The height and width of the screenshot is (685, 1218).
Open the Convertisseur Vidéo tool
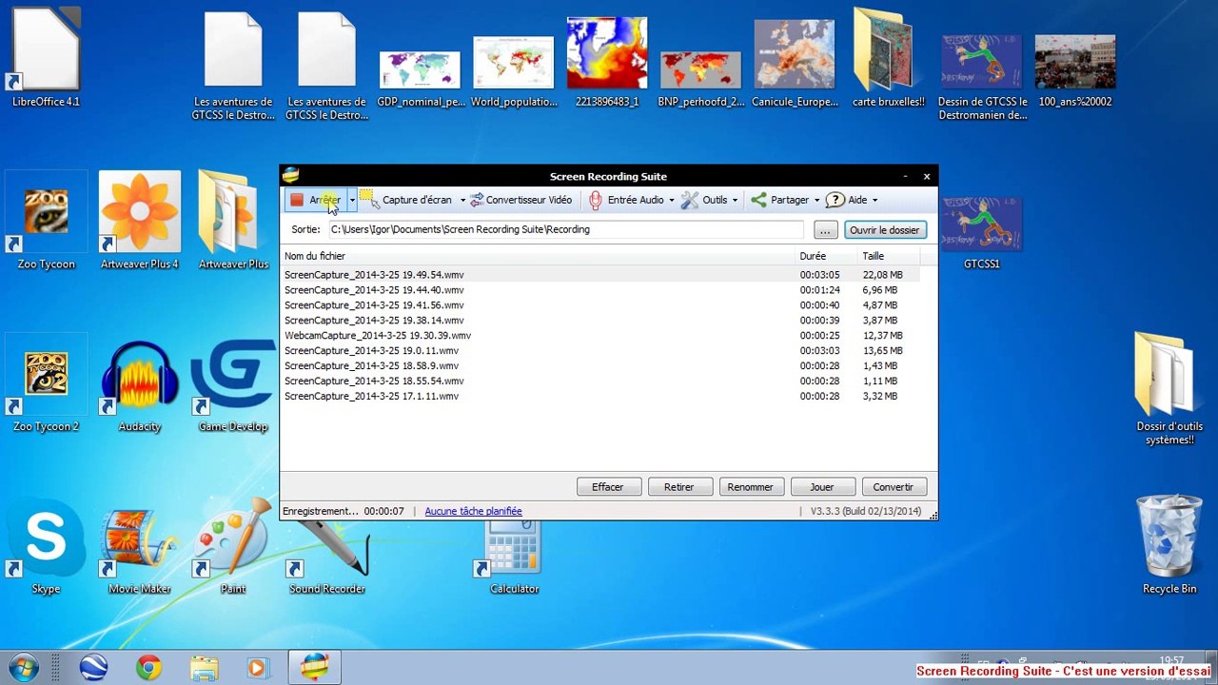coord(521,200)
